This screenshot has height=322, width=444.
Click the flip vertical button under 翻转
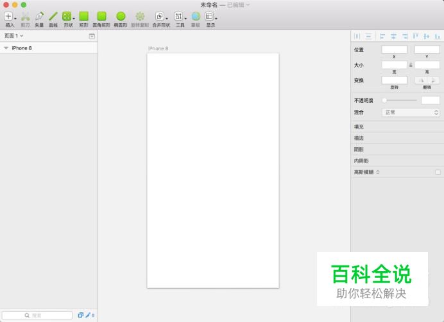(x=434, y=80)
